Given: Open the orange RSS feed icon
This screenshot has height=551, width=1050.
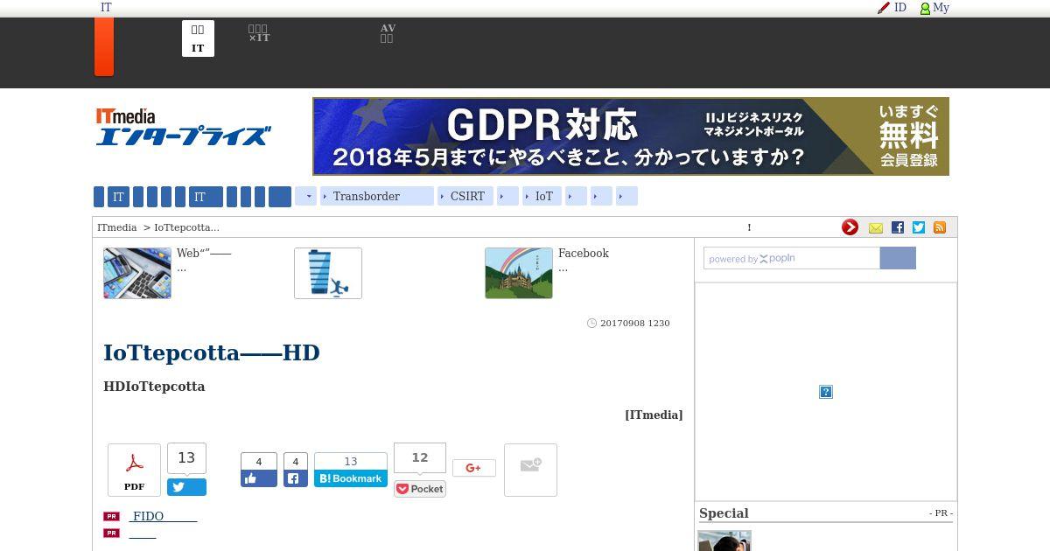Looking at the screenshot, I should click(x=940, y=227).
